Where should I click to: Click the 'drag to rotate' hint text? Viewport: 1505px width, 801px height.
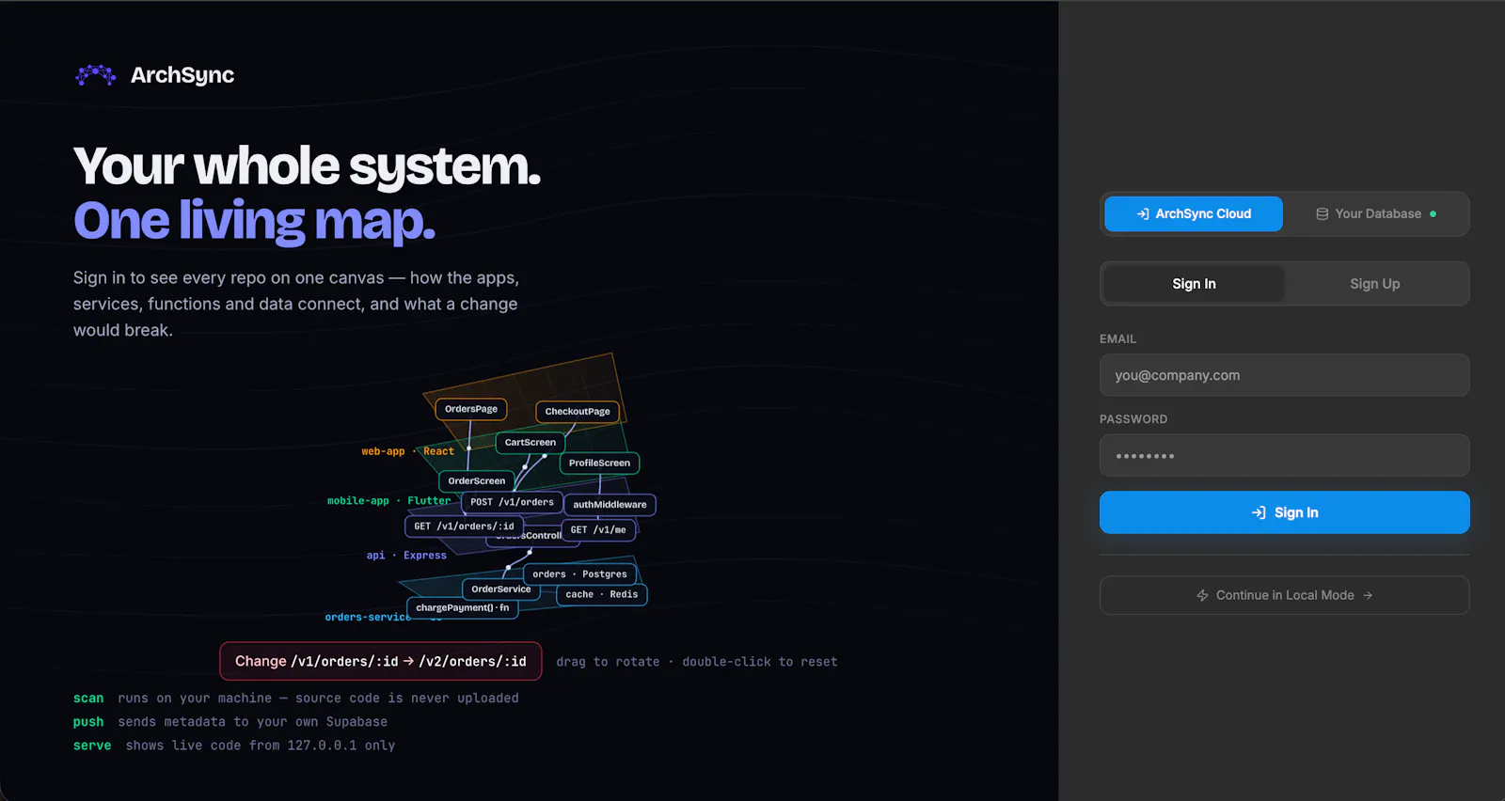click(x=608, y=662)
